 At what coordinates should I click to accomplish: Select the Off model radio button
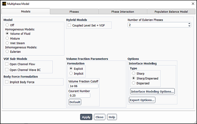coord(7,25)
